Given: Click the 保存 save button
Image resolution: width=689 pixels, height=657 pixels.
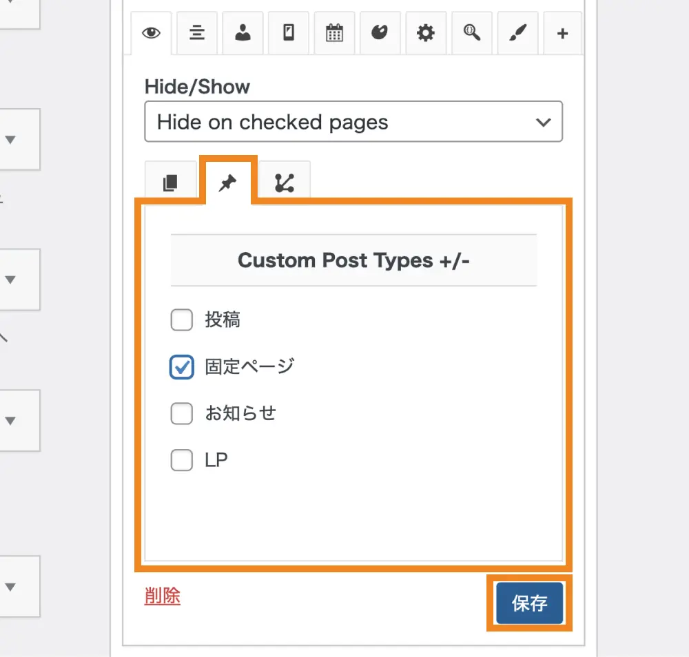Looking at the screenshot, I should pyautogui.click(x=529, y=604).
